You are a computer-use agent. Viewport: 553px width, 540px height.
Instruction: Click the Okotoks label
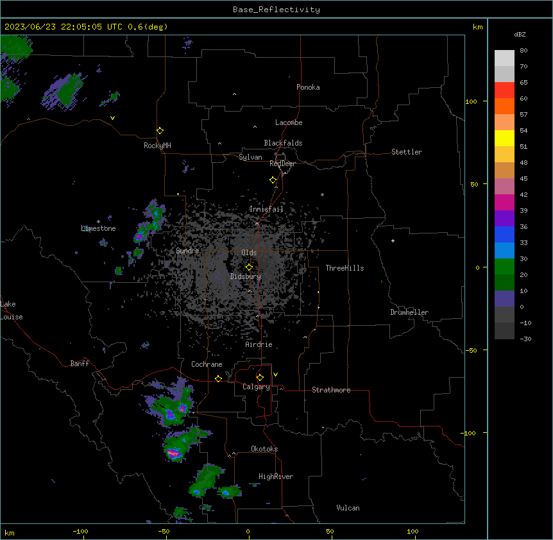264,449
